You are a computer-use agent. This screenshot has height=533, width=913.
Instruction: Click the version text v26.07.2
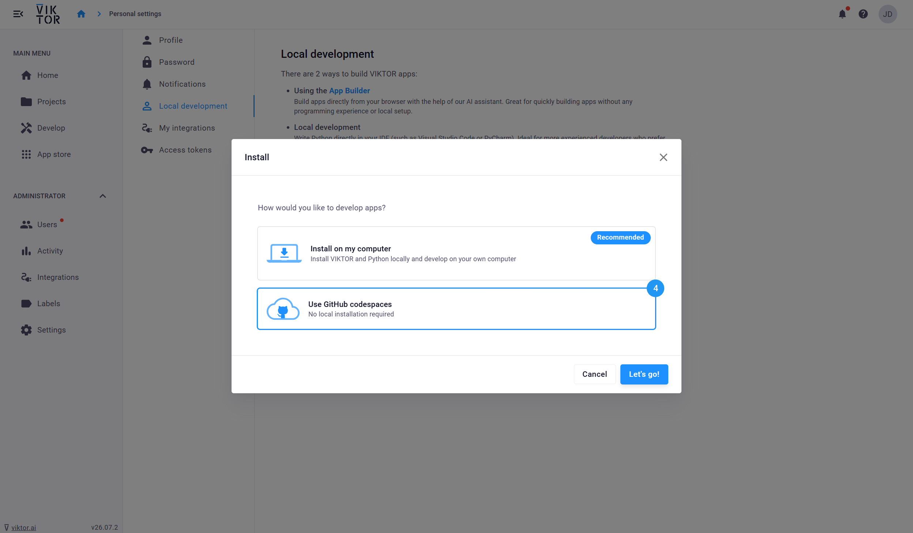point(105,528)
